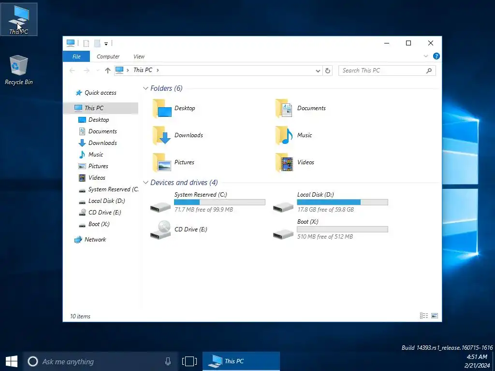Viewport: 495px width, 371px height.
Task: Select the Boot (X:) drive icon in main pane
Action: click(x=283, y=234)
